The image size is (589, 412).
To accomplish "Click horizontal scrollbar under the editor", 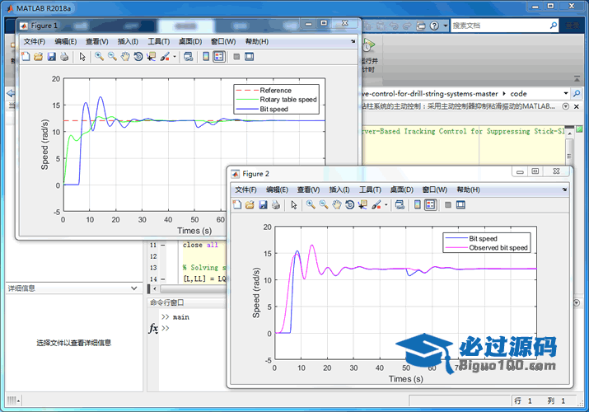I will click(194, 289).
